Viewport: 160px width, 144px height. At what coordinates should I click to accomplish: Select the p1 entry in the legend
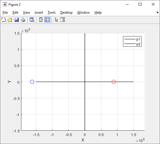[132, 39]
